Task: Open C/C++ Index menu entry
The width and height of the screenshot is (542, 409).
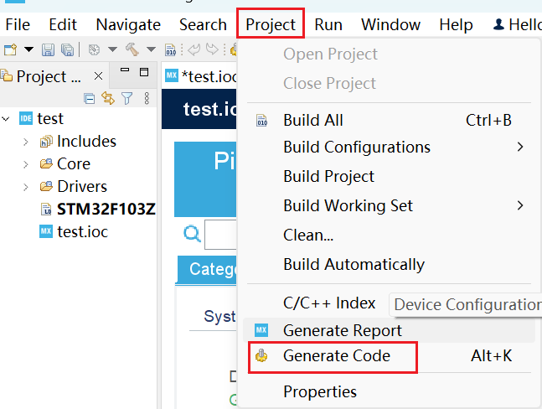Action: tap(329, 303)
